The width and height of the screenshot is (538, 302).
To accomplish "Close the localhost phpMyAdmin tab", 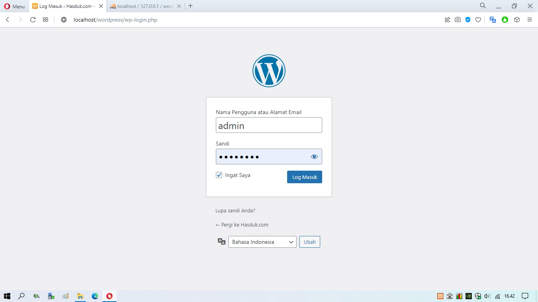I will tap(179, 6).
